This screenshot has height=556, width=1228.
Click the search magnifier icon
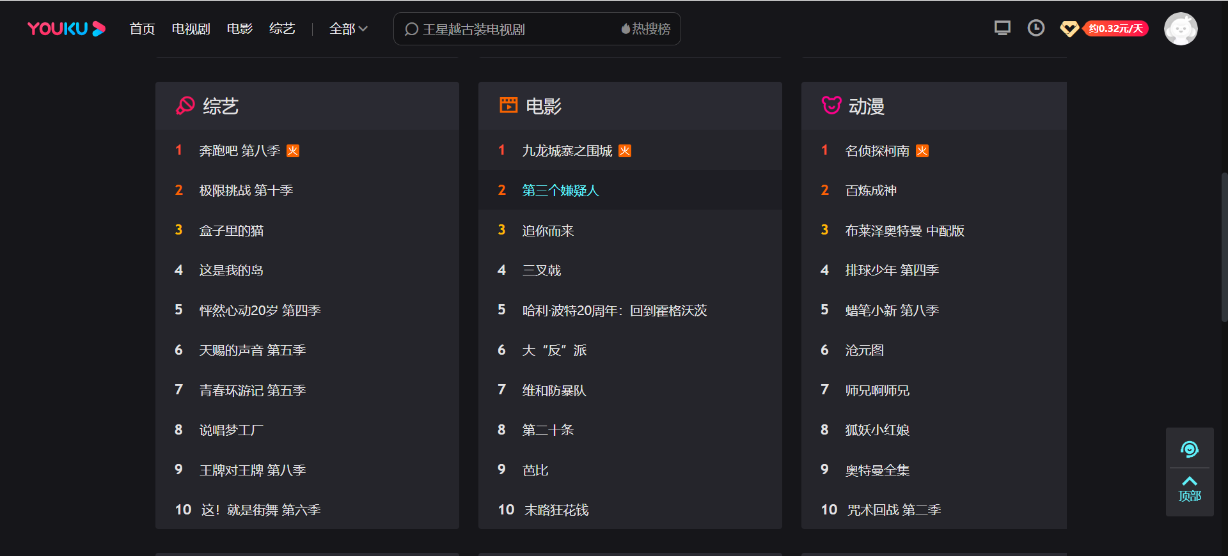coord(411,29)
